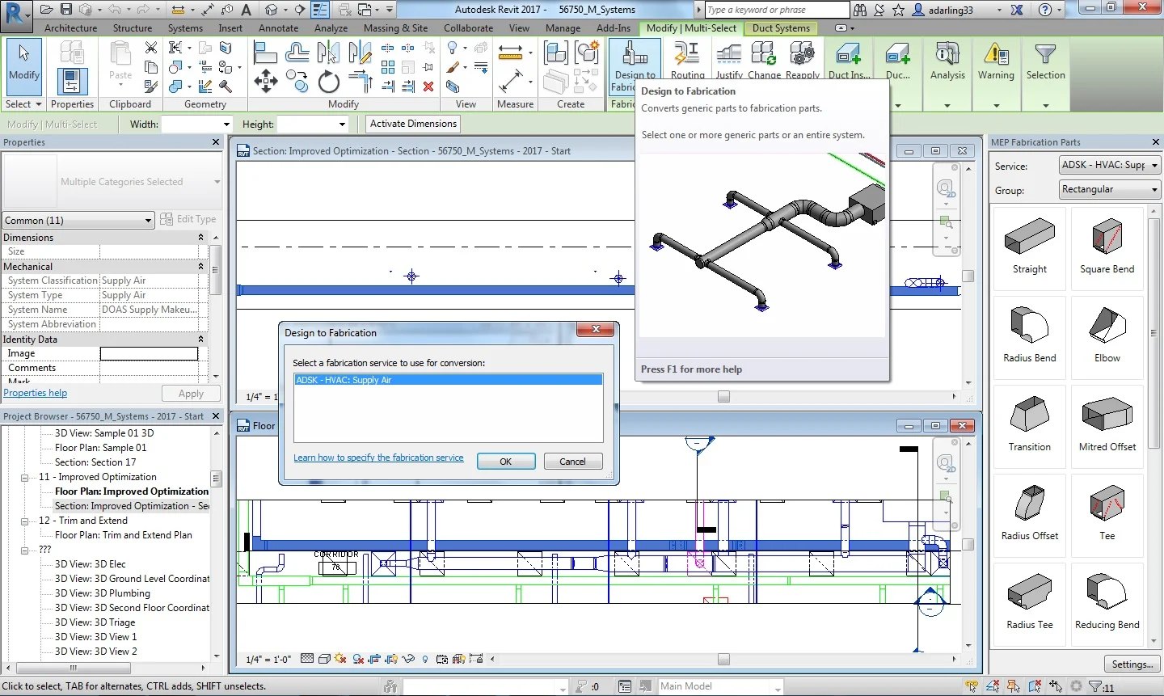Click Project Browser horizontal scrollbar thumb
The image size is (1164, 696).
pyautogui.click(x=73, y=669)
